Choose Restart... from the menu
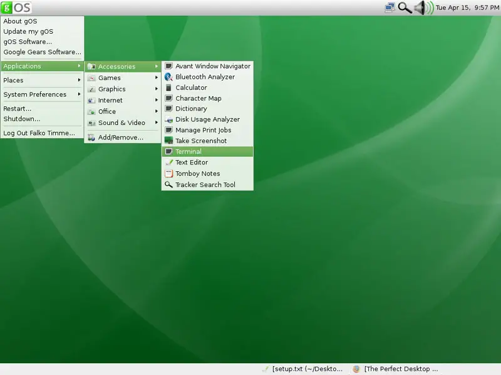 42,109
